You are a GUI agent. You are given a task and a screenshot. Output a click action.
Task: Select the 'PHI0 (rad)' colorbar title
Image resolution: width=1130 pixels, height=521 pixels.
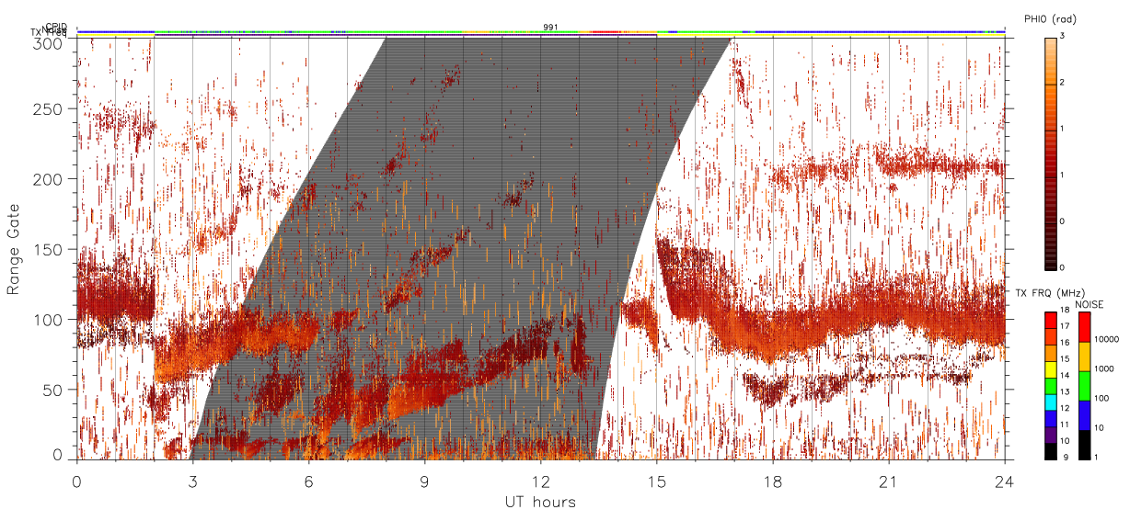[x=1051, y=19]
